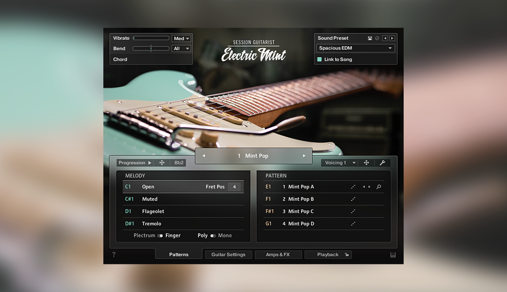Click the Bb2 key field
Image resolution: width=507 pixels, height=292 pixels.
pyautogui.click(x=179, y=163)
